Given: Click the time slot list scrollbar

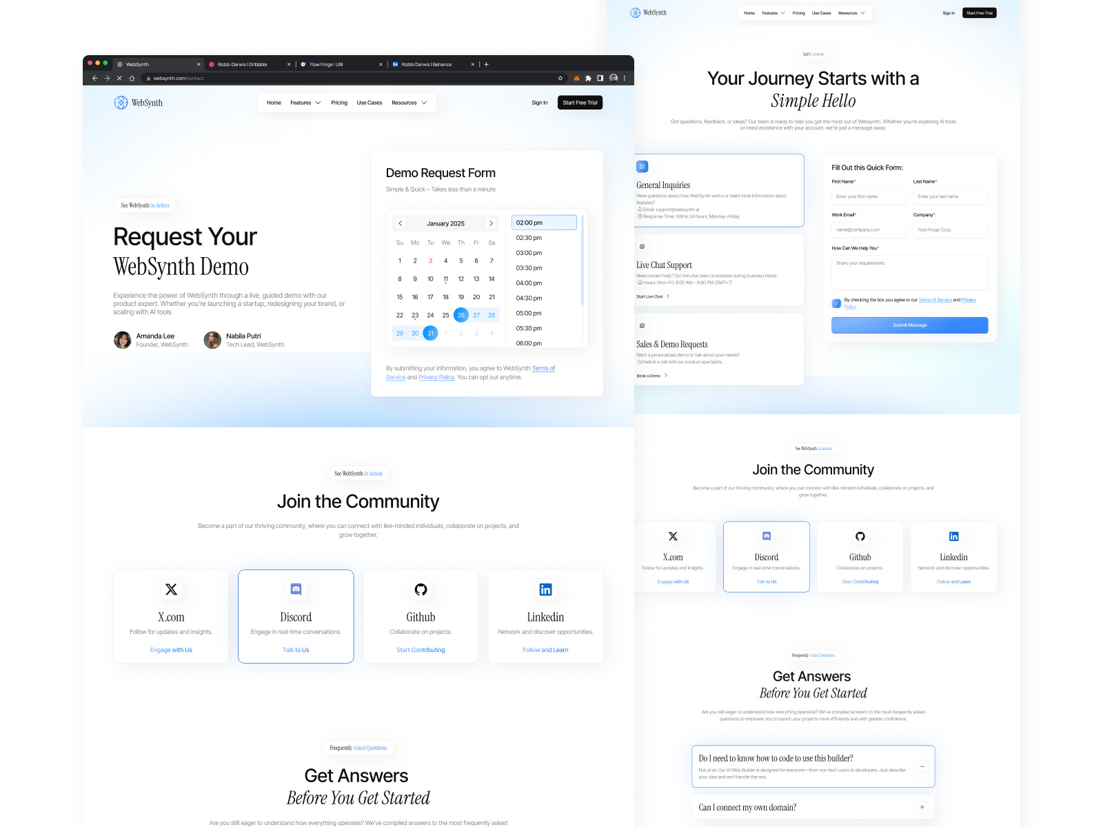Looking at the screenshot, I should (x=583, y=261).
